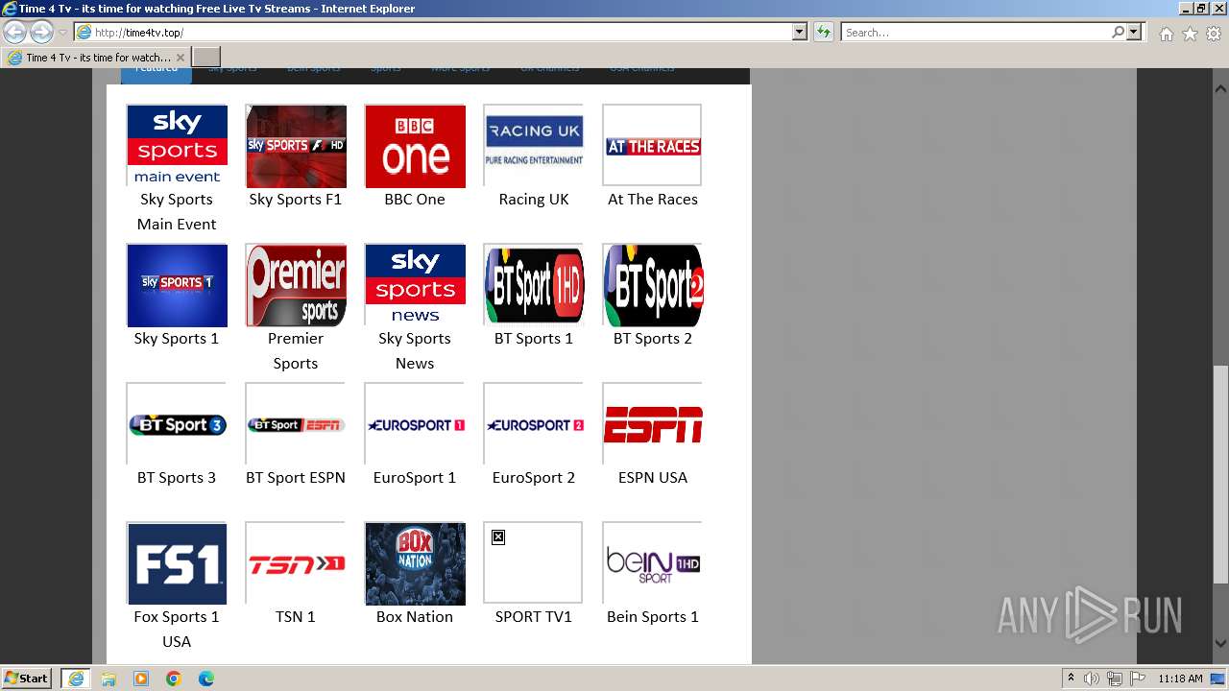The height and width of the screenshot is (691, 1229).
Task: Click the Bein Sports 1 text link
Action: (653, 617)
